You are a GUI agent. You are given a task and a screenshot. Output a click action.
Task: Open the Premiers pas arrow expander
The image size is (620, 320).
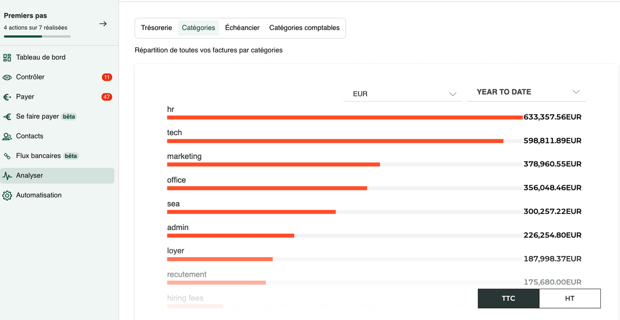pyautogui.click(x=103, y=24)
